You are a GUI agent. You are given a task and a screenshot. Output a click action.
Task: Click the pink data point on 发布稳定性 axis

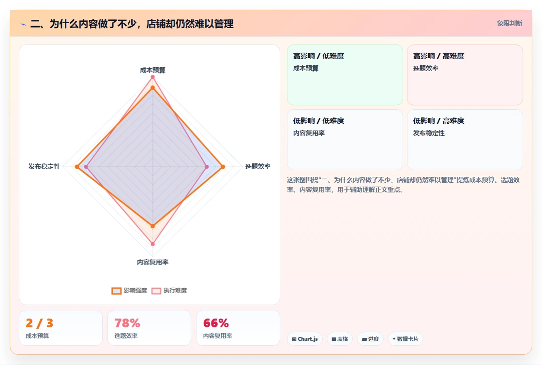tap(87, 167)
